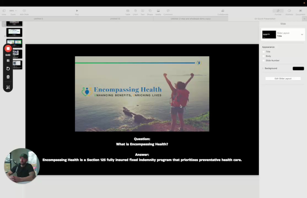Click the Section 125 answer text line
The image size is (307, 198).
point(142,160)
